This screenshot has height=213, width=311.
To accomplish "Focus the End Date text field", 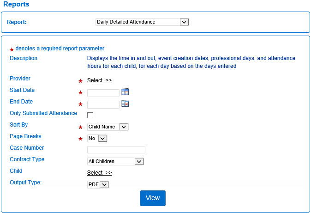I will tap(103, 104).
